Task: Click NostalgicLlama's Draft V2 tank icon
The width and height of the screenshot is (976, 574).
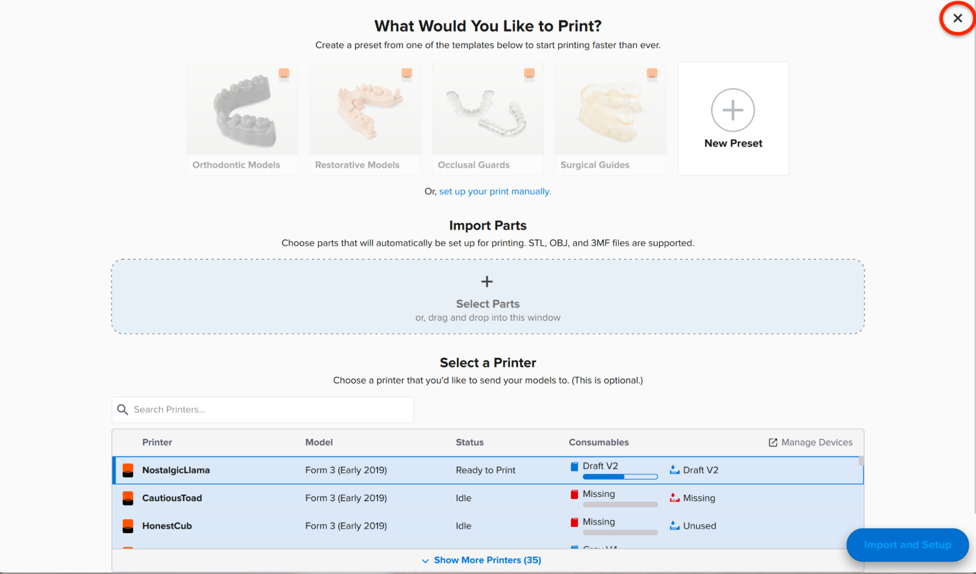Action: [674, 470]
